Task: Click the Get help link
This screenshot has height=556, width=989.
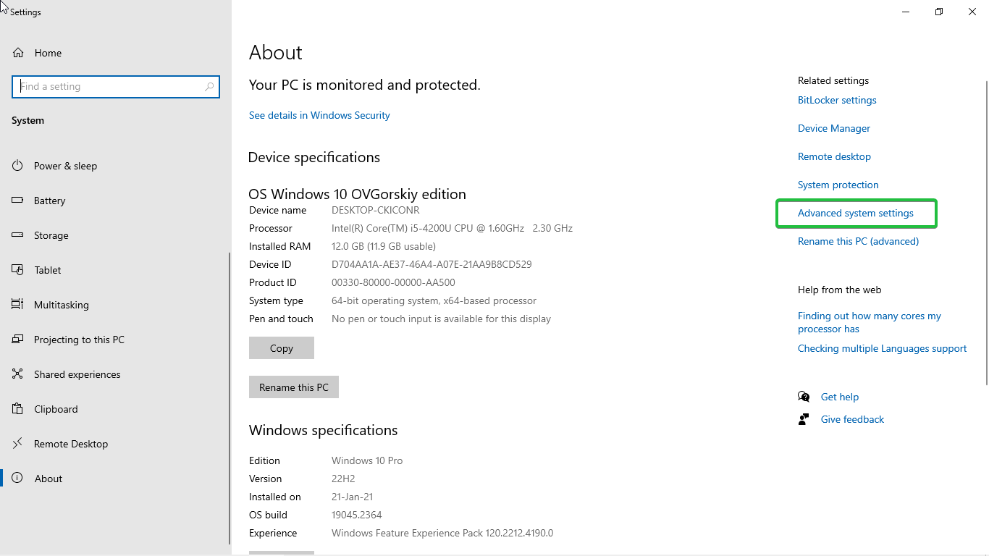Action: (x=840, y=397)
